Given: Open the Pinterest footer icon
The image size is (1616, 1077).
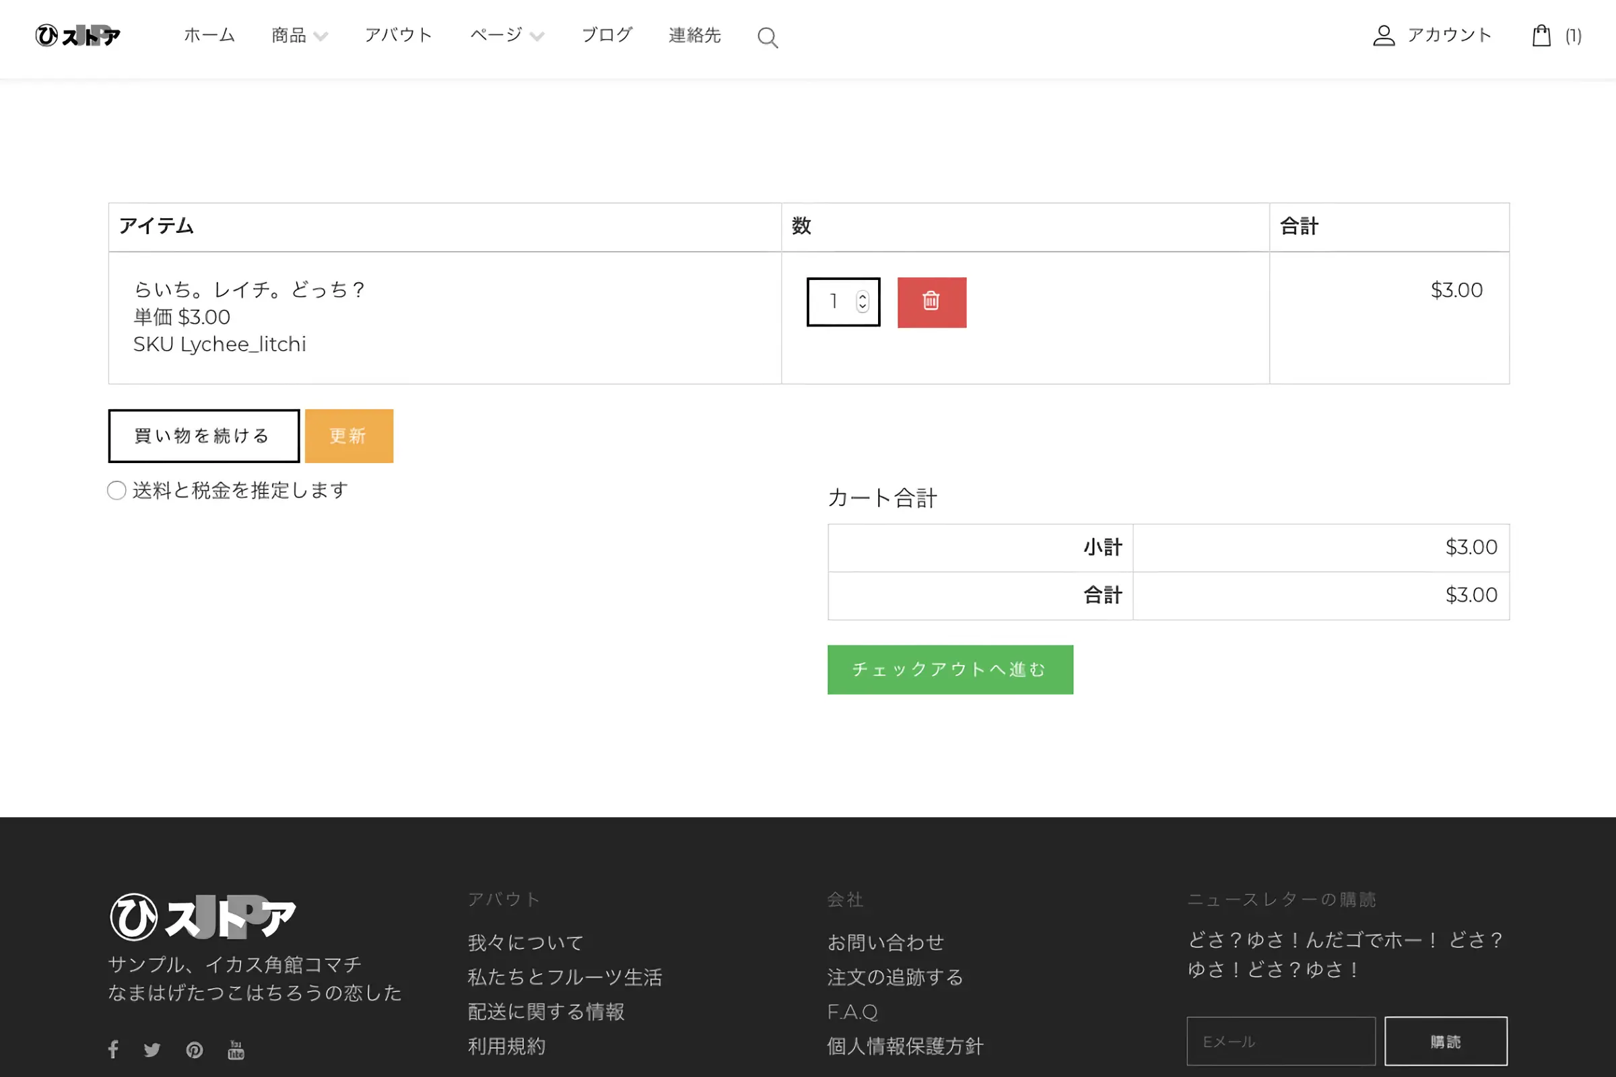Looking at the screenshot, I should tap(195, 1049).
